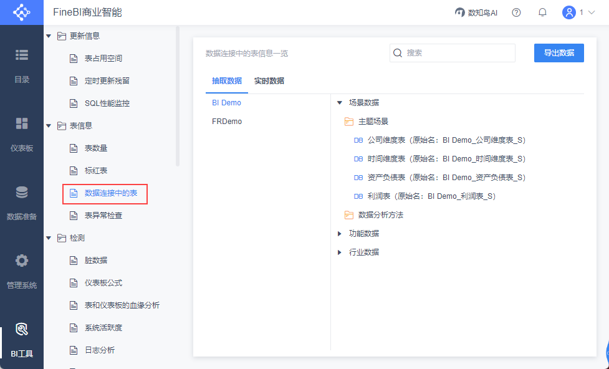Click DB icon of 利润表
The image size is (609, 369).
point(358,196)
